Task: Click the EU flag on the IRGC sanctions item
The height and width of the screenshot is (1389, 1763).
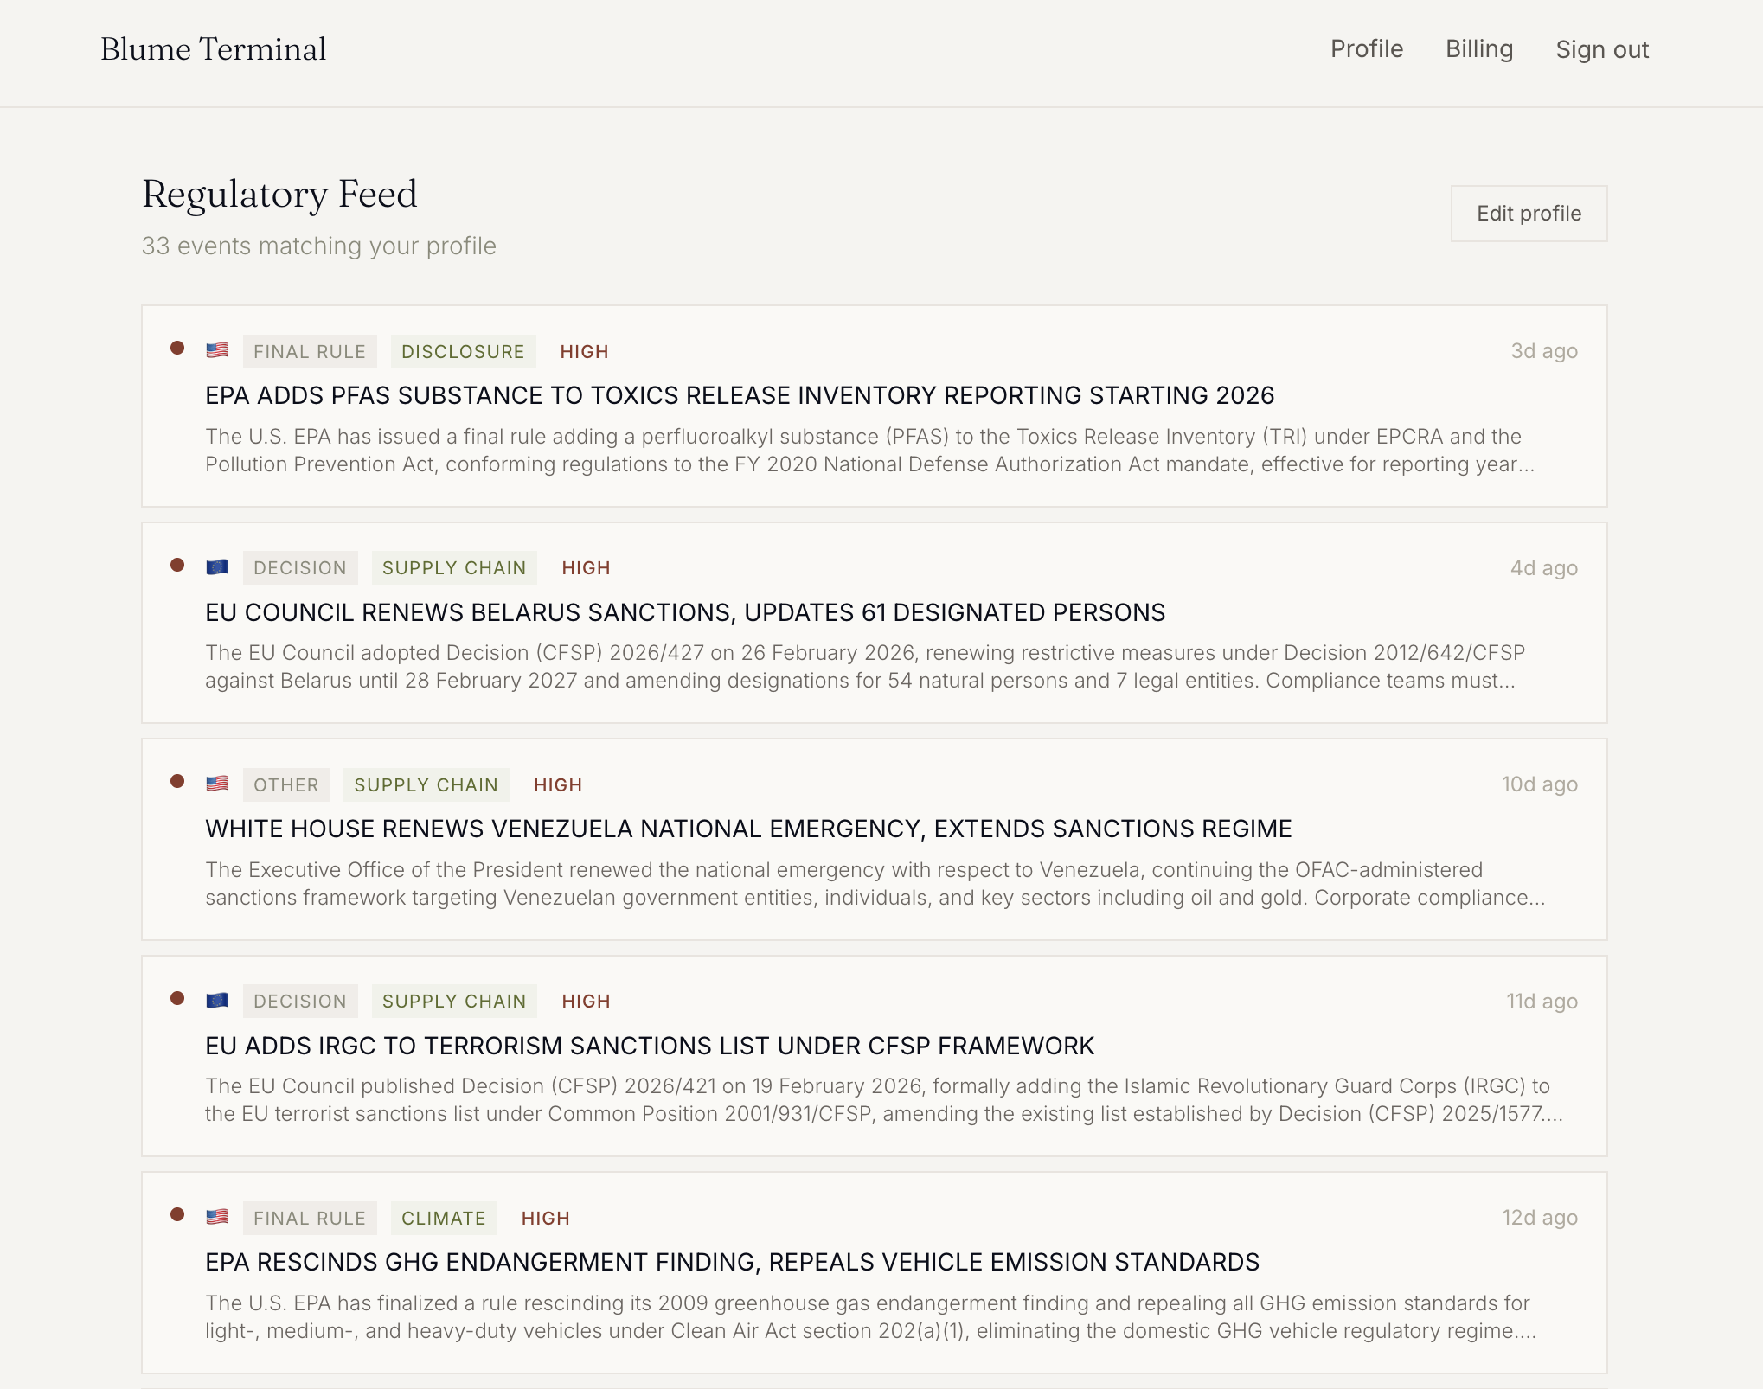Action: coord(216,1001)
